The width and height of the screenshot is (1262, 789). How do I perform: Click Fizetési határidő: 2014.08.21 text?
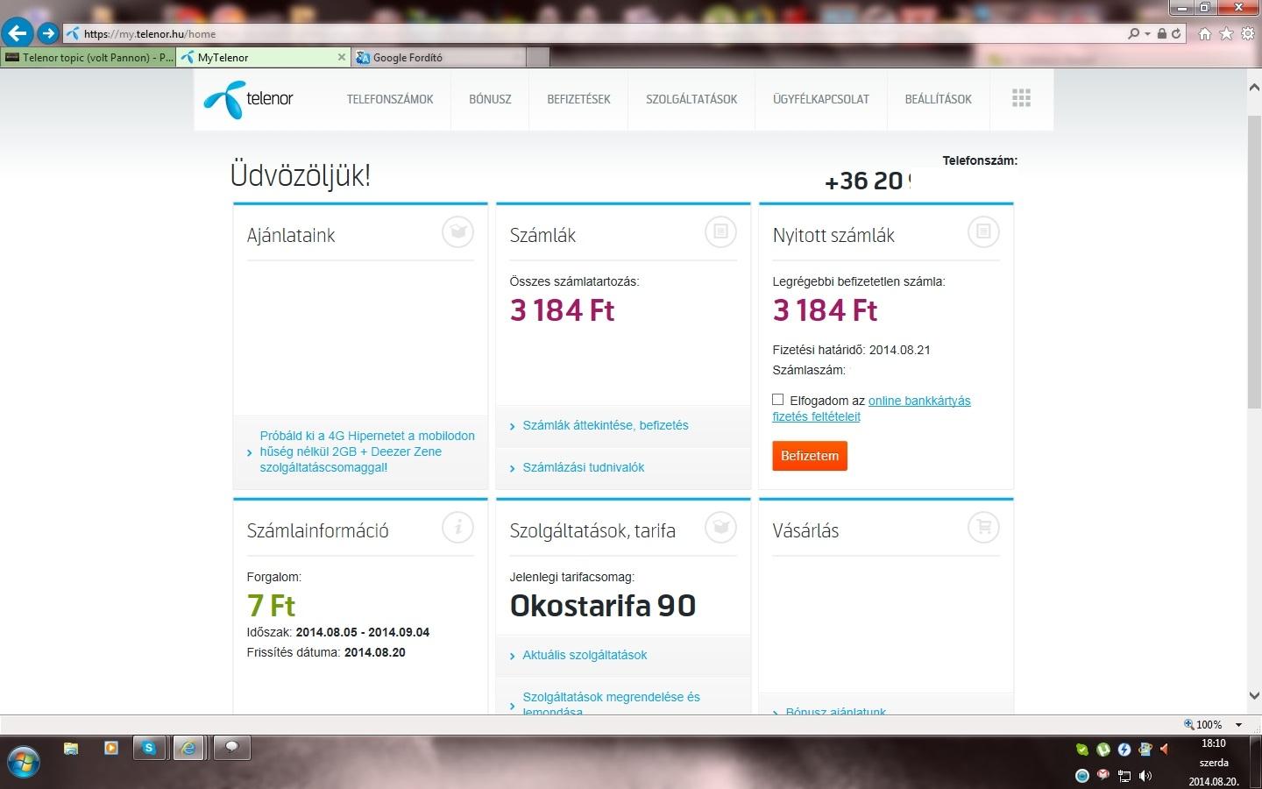pyautogui.click(x=851, y=350)
